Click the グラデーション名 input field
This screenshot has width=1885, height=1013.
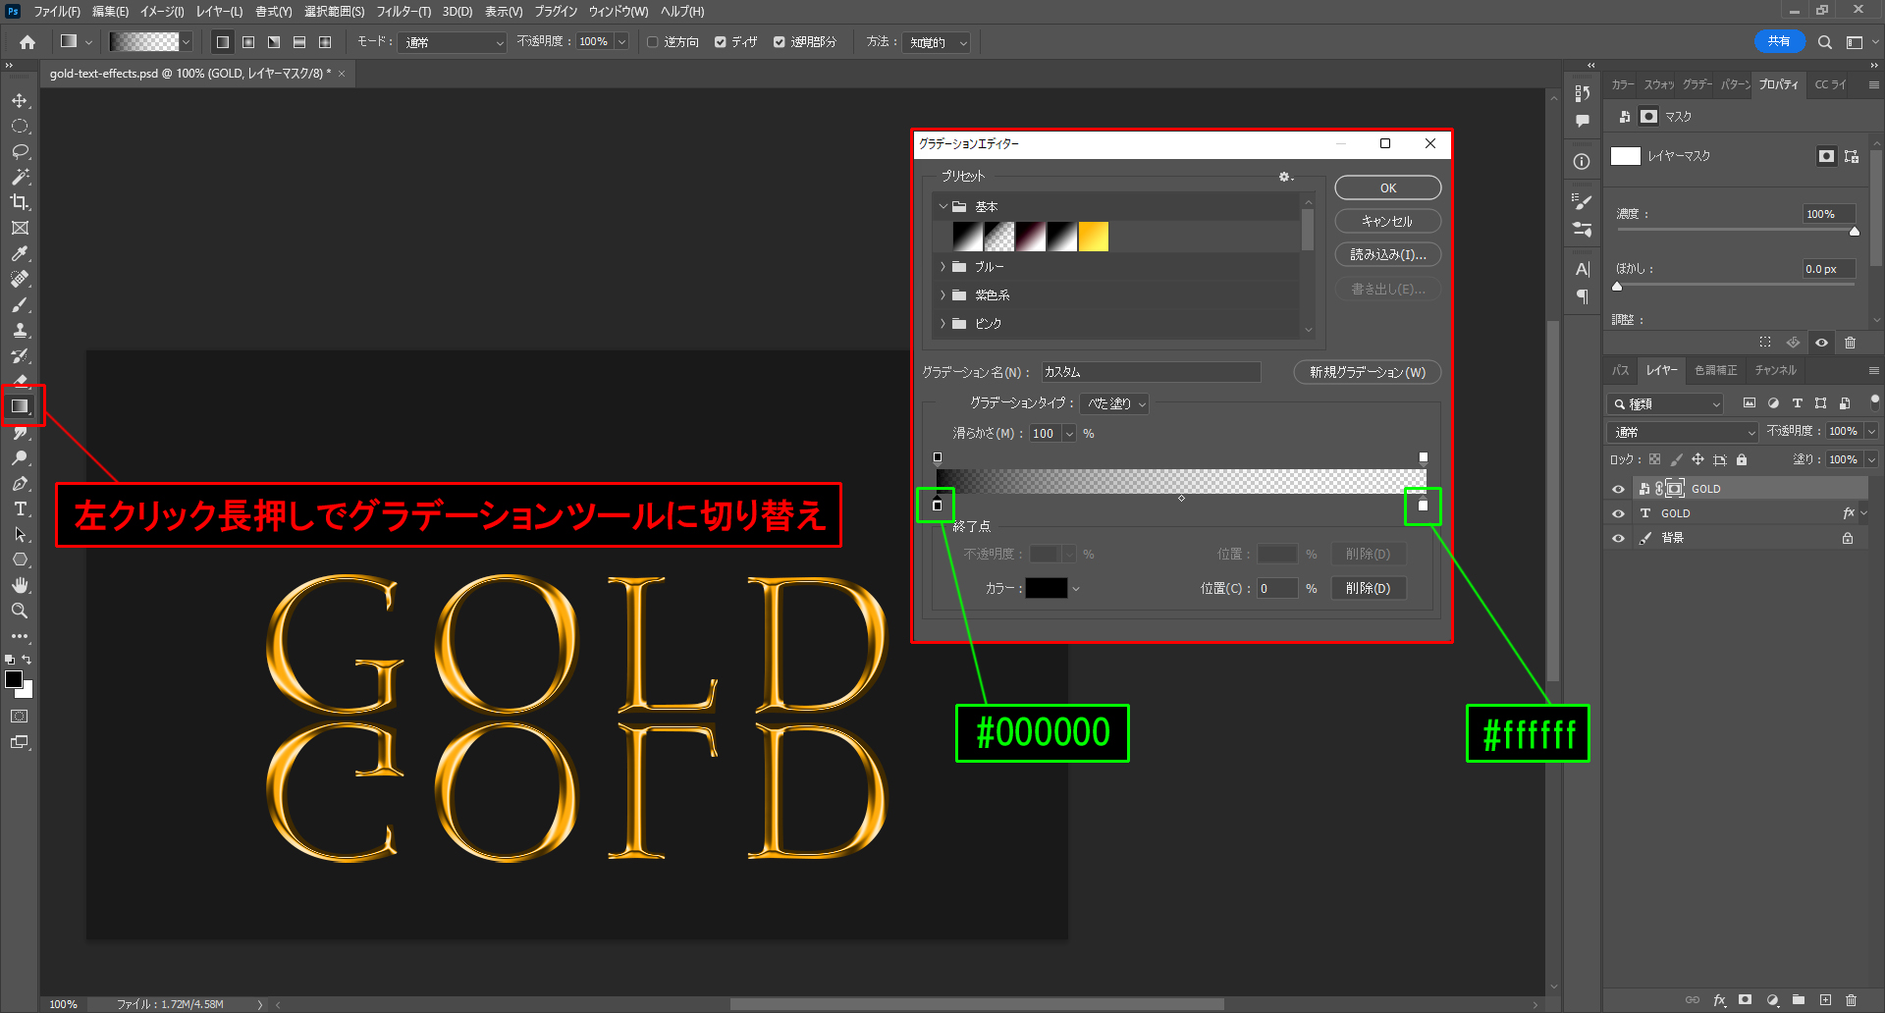click(x=1150, y=372)
